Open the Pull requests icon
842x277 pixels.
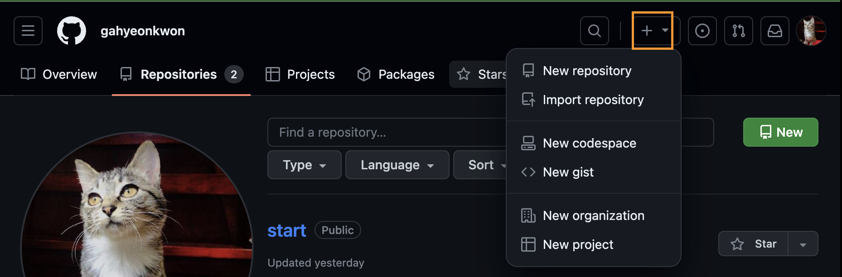point(738,31)
